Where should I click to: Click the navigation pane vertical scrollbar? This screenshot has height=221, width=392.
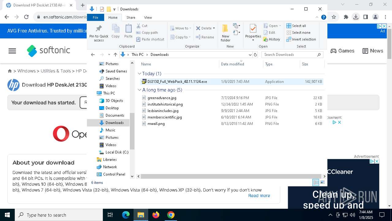point(132,131)
